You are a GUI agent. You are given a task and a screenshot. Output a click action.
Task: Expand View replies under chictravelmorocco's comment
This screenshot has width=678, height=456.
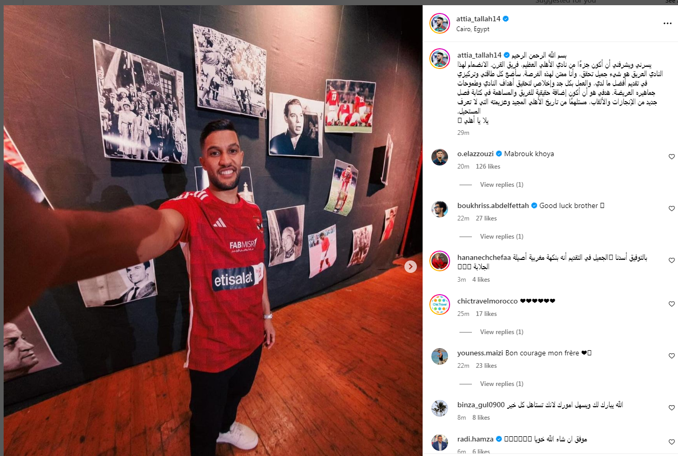coord(501,332)
